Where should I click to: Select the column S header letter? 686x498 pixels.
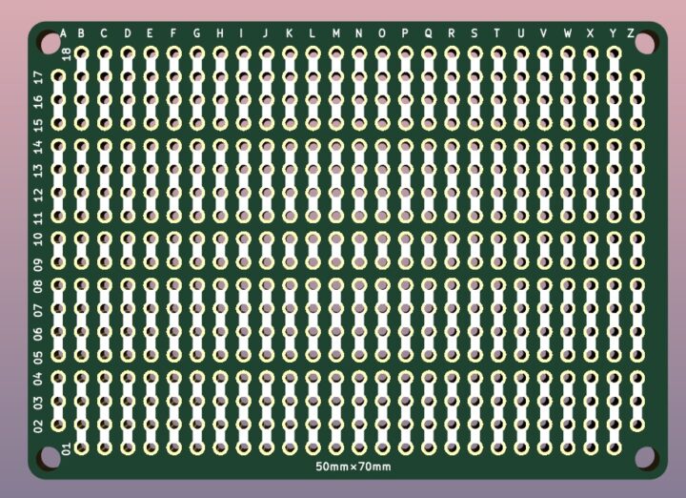click(x=474, y=34)
